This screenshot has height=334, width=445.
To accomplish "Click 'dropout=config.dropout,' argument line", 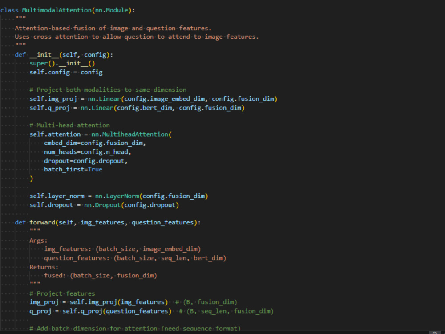I will pos(86,161).
